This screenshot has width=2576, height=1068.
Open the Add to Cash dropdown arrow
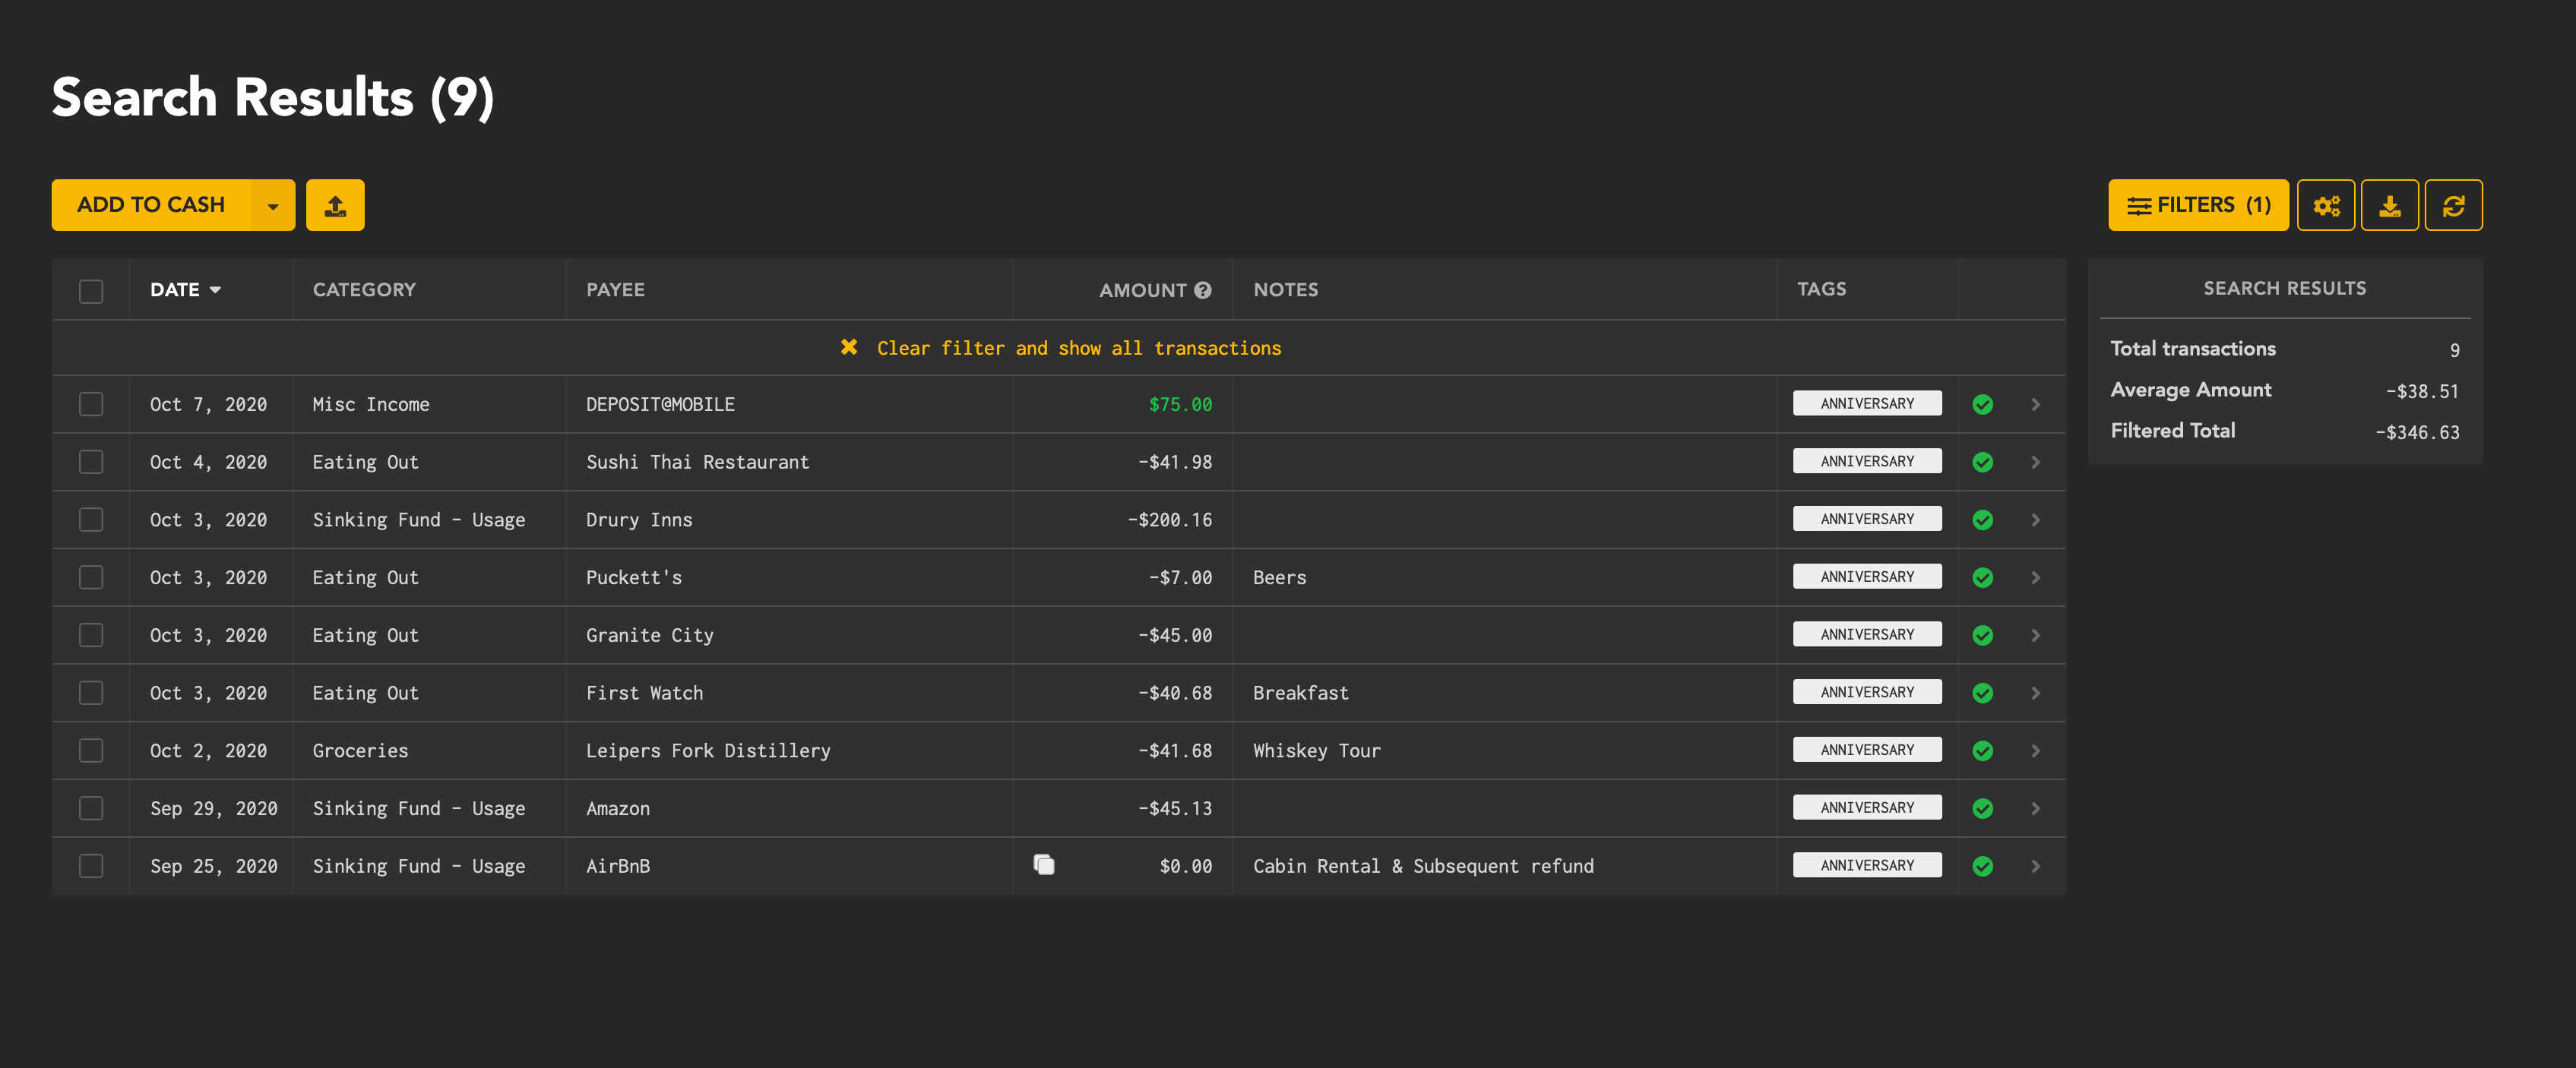tap(272, 206)
